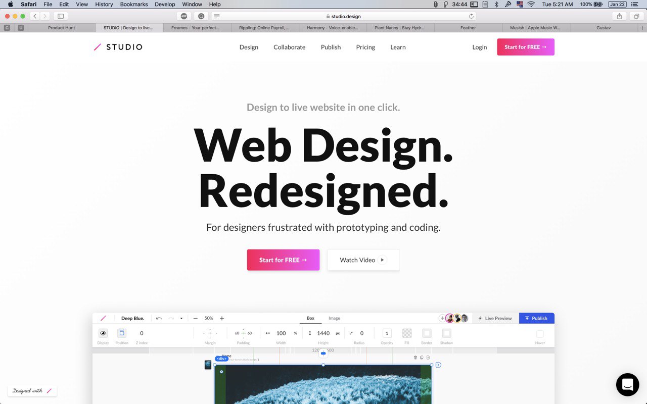Click hero Start for FREE button
Viewport: 647px width, 404px height.
283,260
